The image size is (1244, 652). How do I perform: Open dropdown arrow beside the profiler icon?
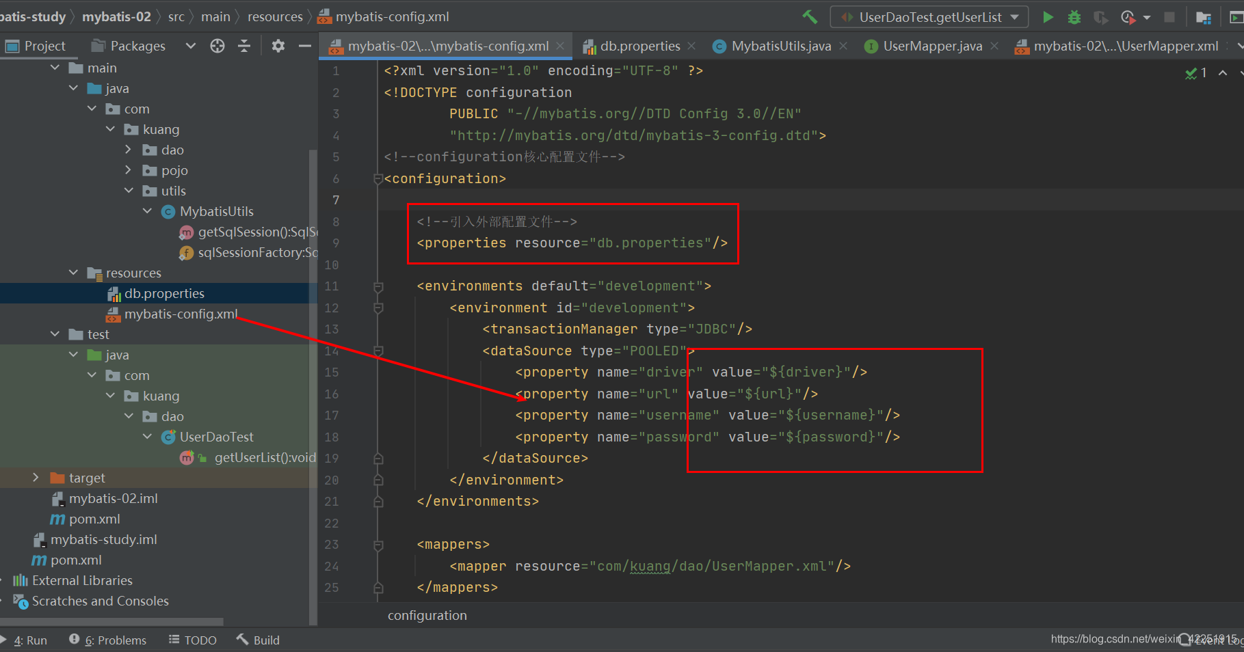(x=1147, y=17)
